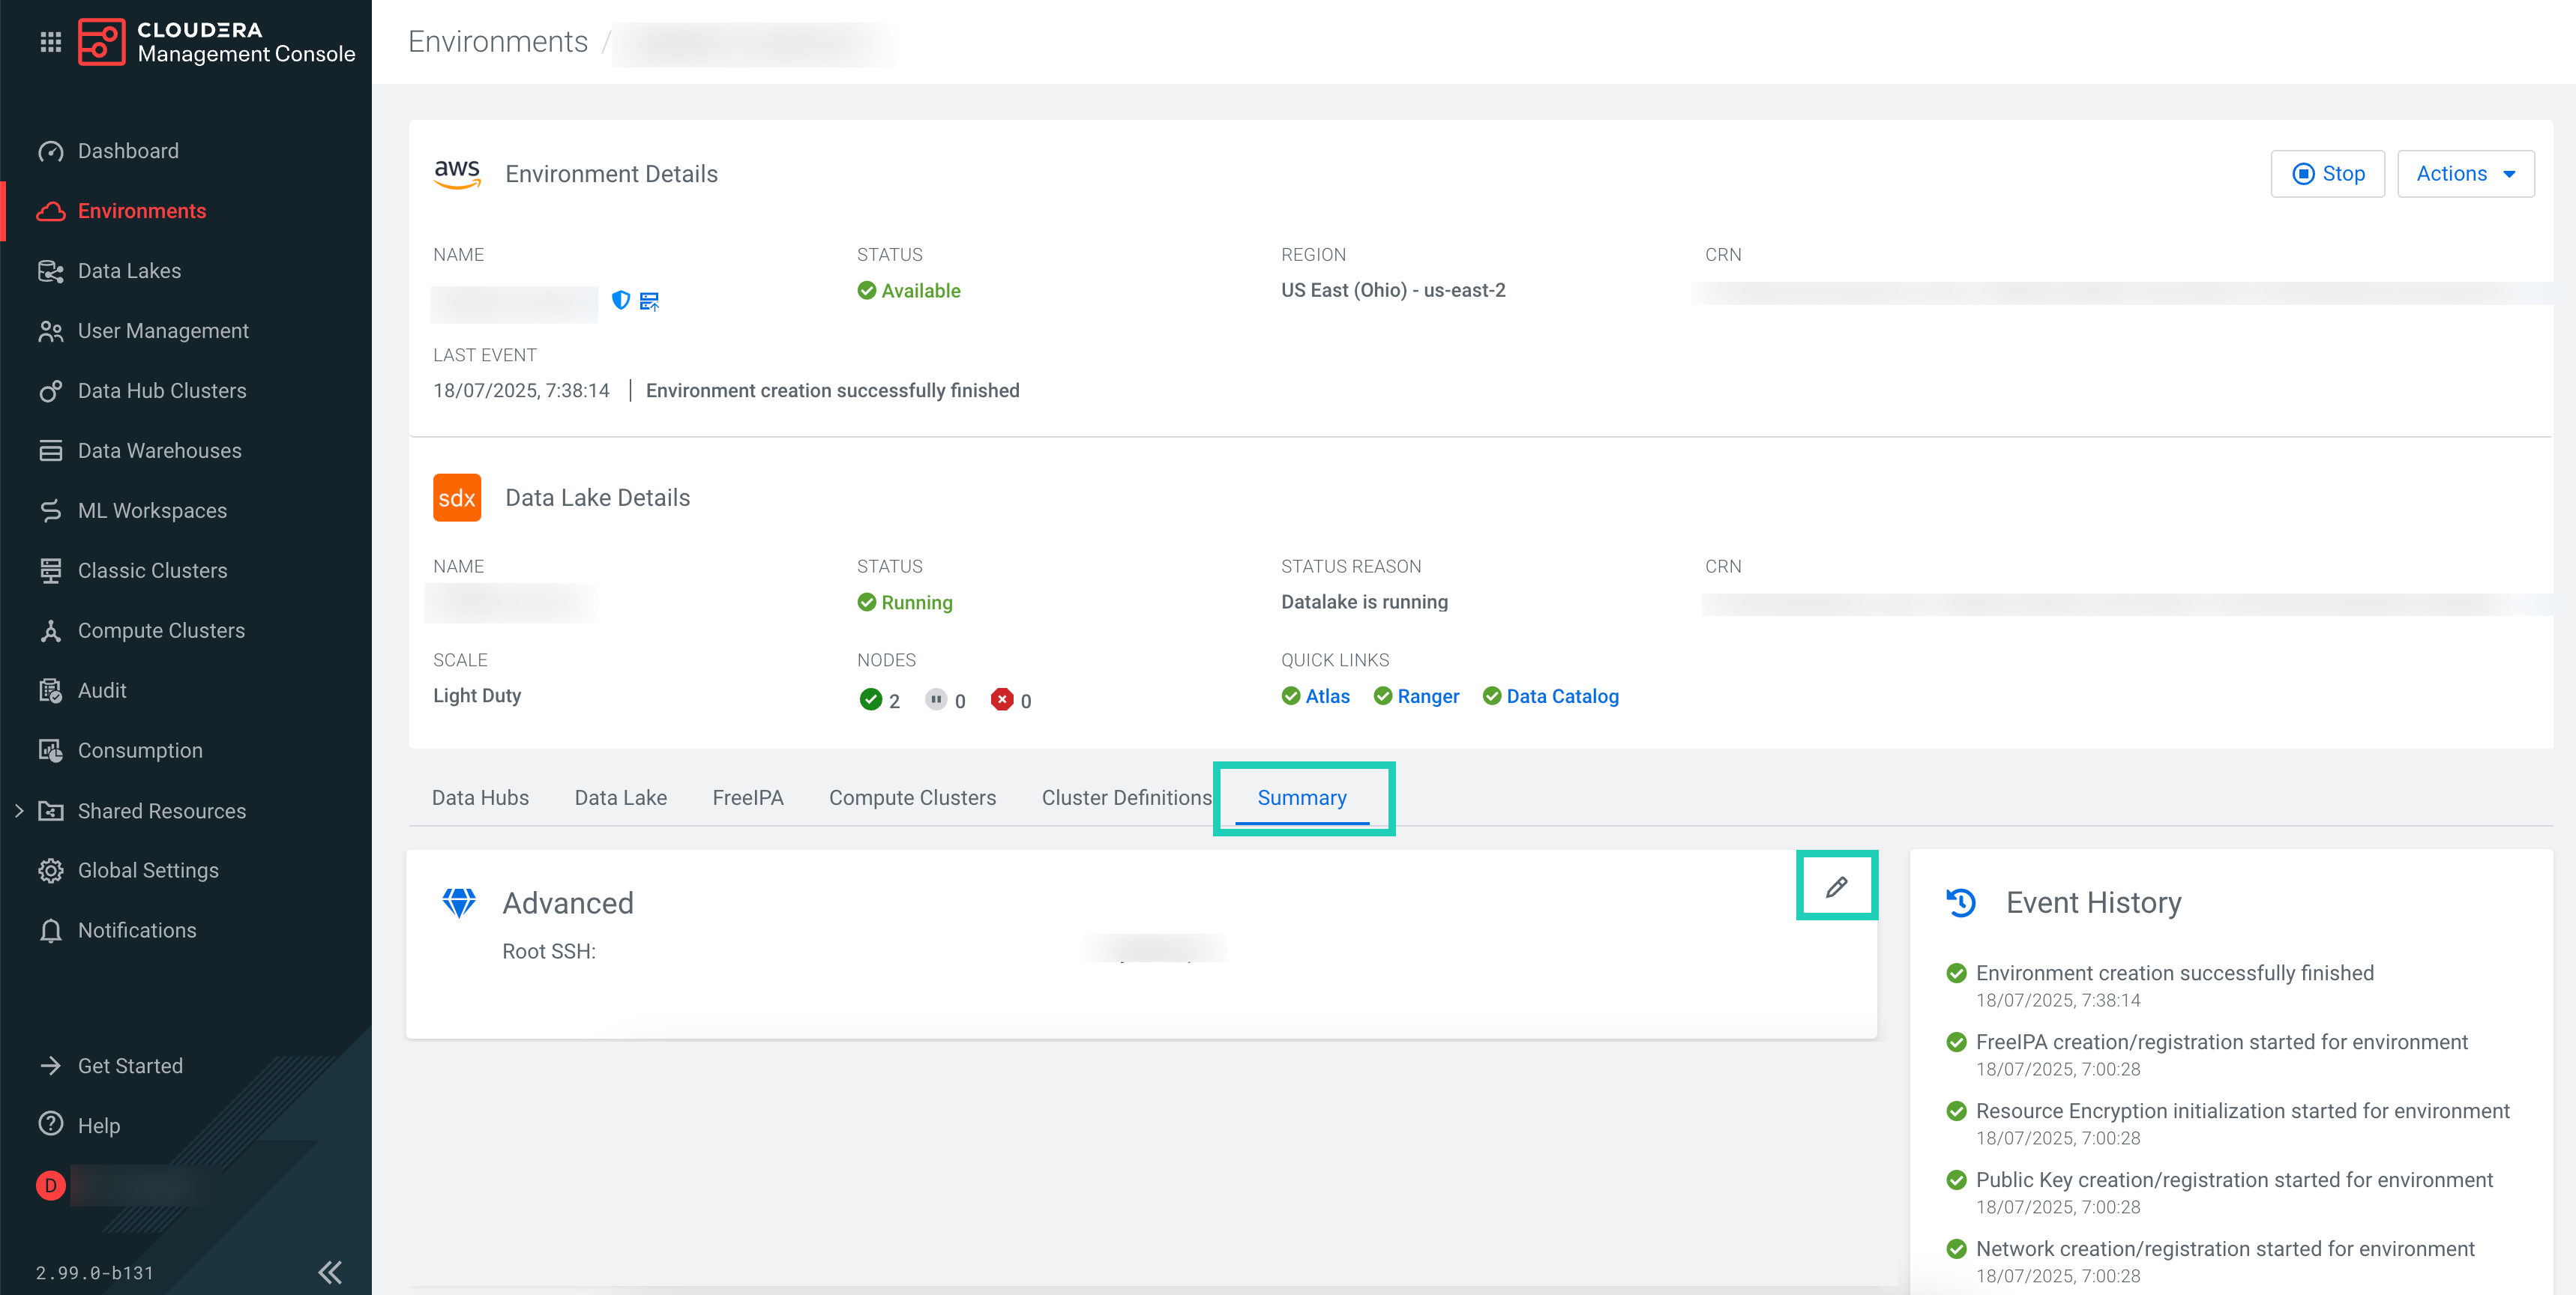Open the app switcher grid icon
The height and width of the screenshot is (1295, 2576).
pyautogui.click(x=50, y=42)
